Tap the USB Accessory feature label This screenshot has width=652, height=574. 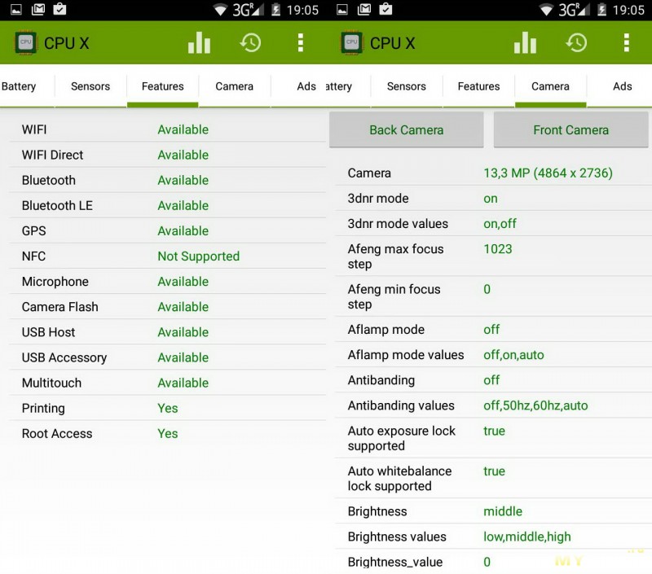tap(64, 357)
